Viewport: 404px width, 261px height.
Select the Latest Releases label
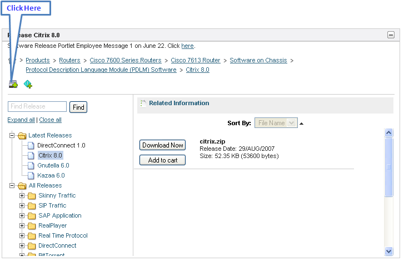click(x=50, y=135)
